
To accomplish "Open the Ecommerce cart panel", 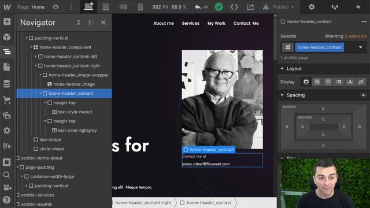I will pos(7,100).
